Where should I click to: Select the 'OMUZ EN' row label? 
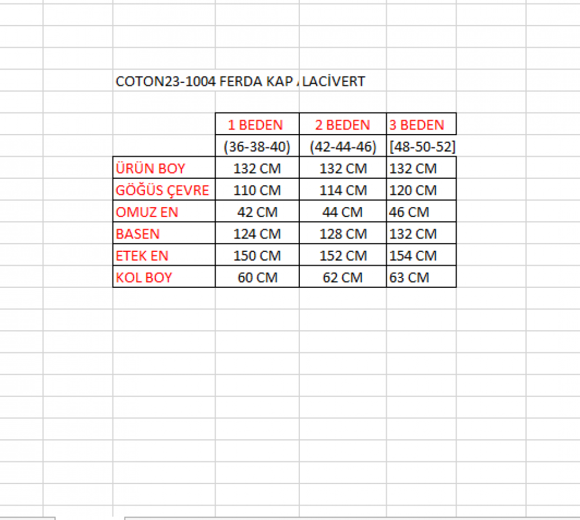tap(164, 212)
